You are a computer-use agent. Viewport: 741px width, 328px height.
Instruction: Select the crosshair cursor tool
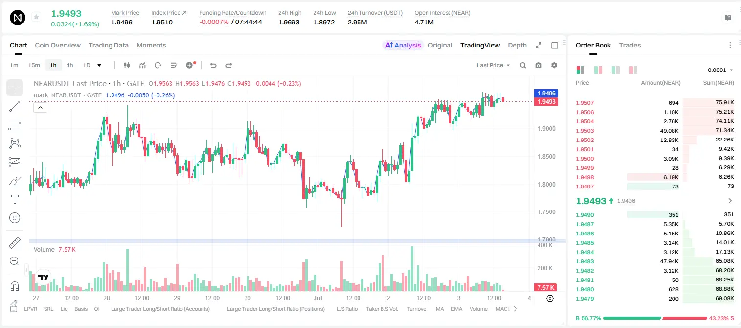click(15, 88)
